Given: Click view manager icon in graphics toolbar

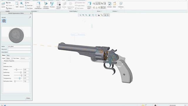Looking at the screenshot, I should coord(99,15).
